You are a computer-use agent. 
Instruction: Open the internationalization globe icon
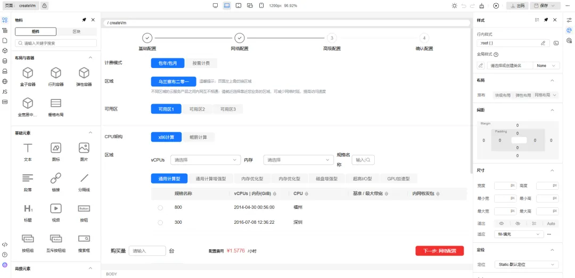pos(5,81)
